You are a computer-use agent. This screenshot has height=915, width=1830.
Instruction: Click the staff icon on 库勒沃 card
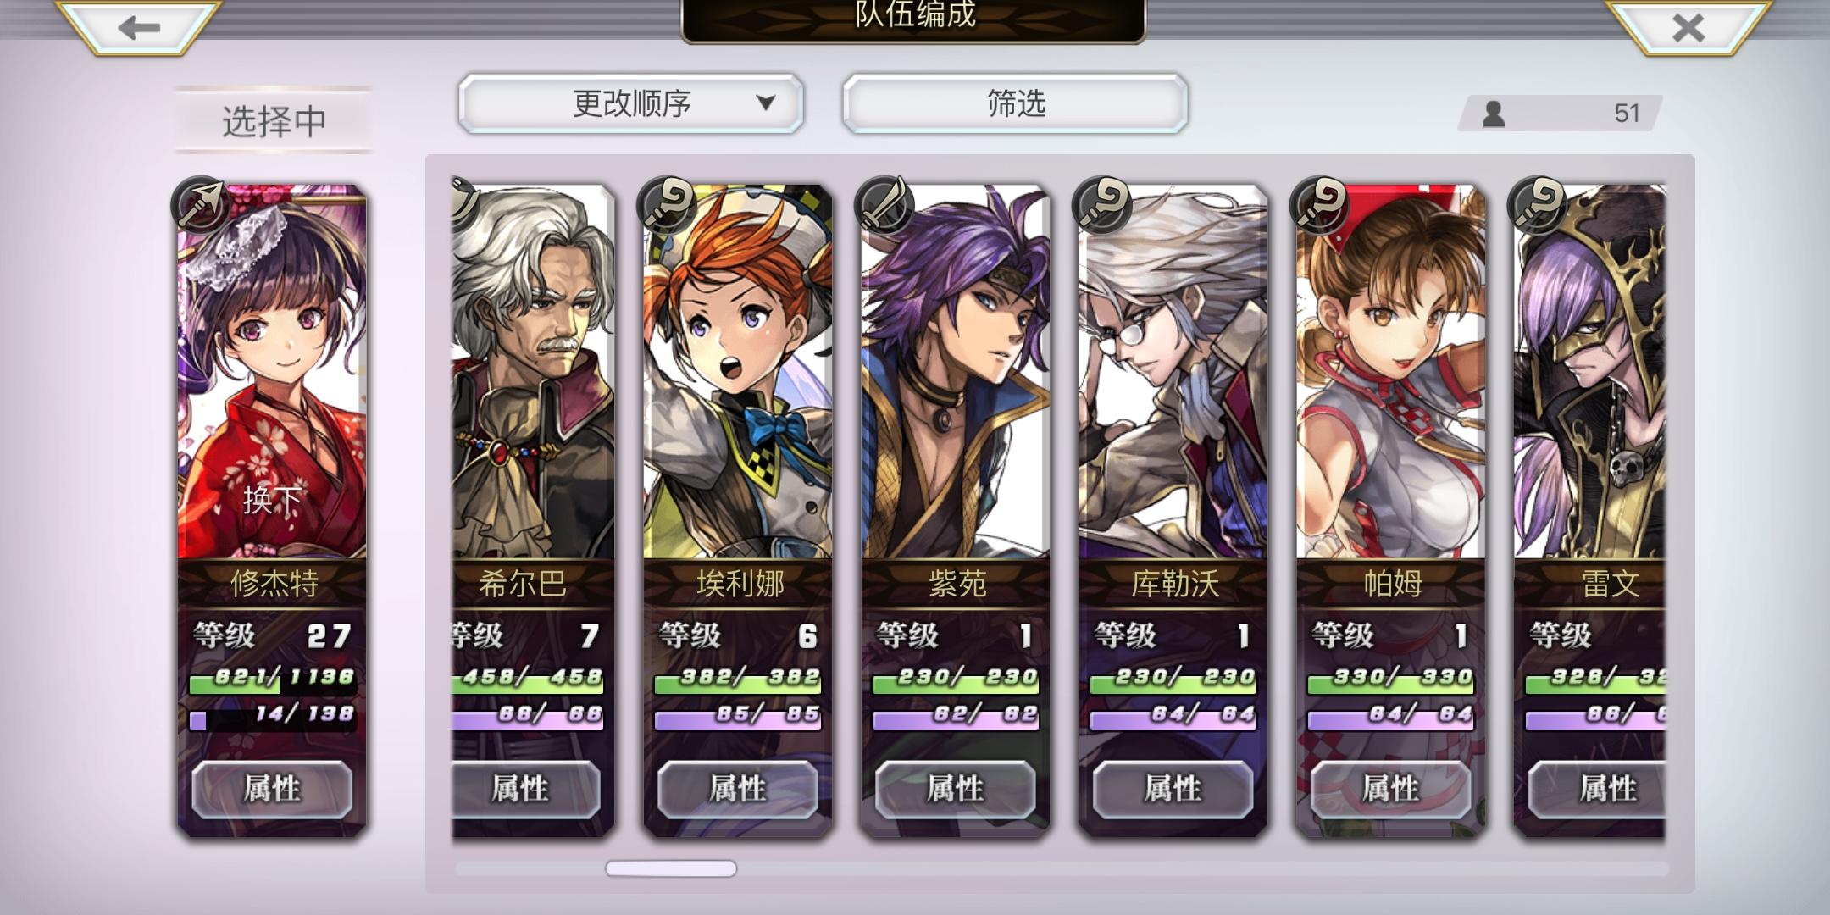point(1102,205)
